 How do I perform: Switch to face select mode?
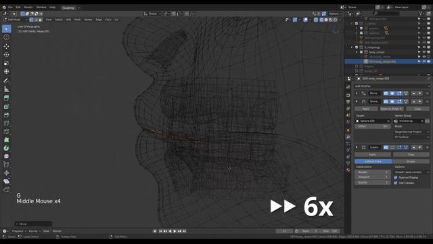[x=41, y=20]
